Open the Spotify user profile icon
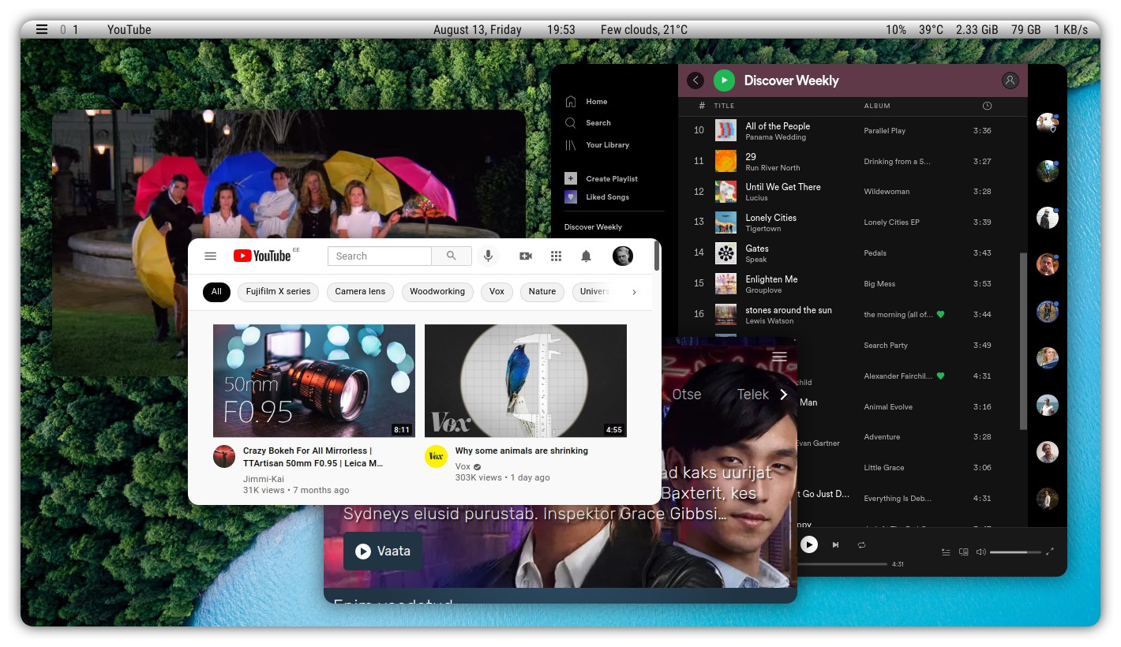The height and width of the screenshot is (647, 1121). click(x=1010, y=80)
